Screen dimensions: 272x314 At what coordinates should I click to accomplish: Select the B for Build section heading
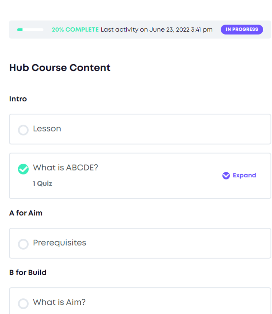click(x=28, y=272)
